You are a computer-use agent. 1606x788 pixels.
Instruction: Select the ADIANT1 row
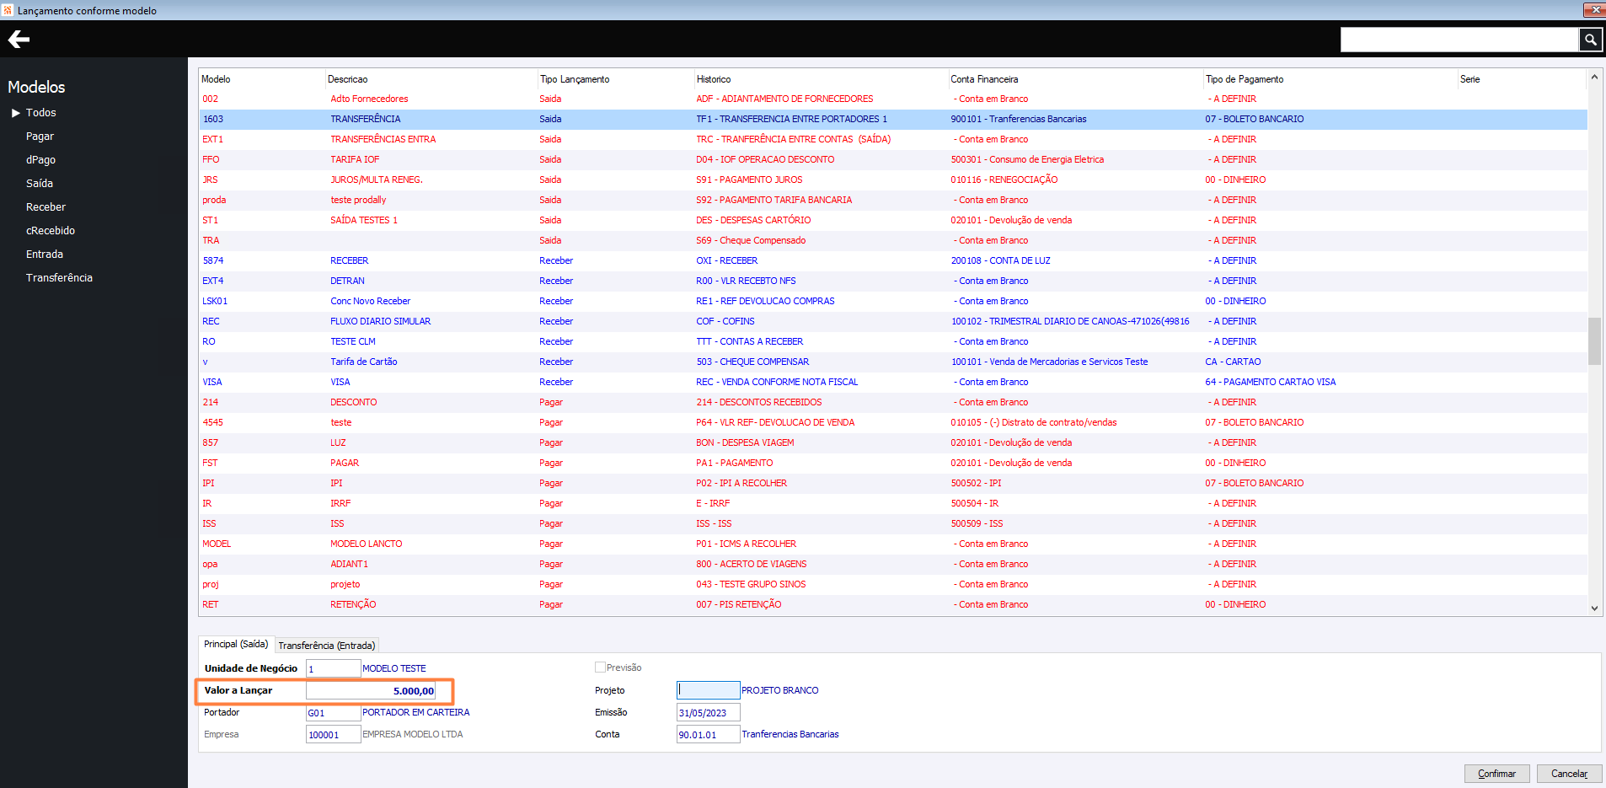(893, 565)
